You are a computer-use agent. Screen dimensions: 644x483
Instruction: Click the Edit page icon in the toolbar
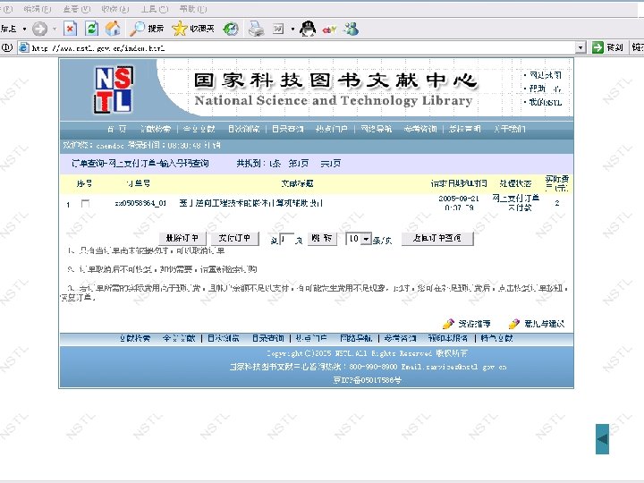278,29
